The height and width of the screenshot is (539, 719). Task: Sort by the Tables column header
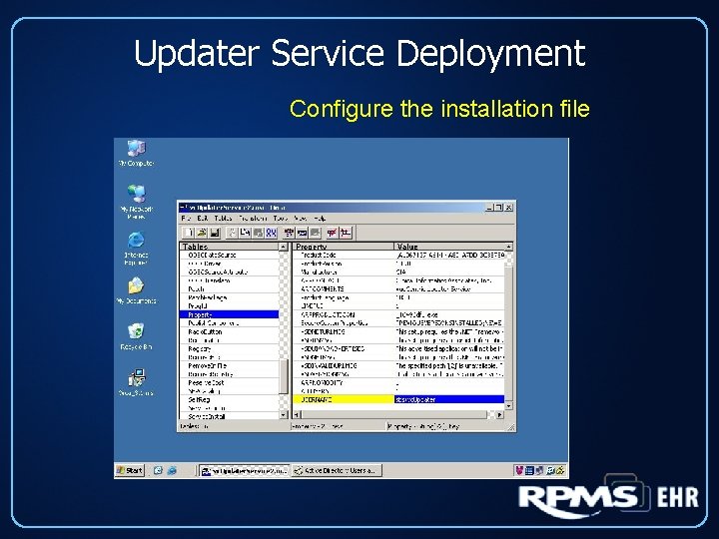click(x=229, y=247)
